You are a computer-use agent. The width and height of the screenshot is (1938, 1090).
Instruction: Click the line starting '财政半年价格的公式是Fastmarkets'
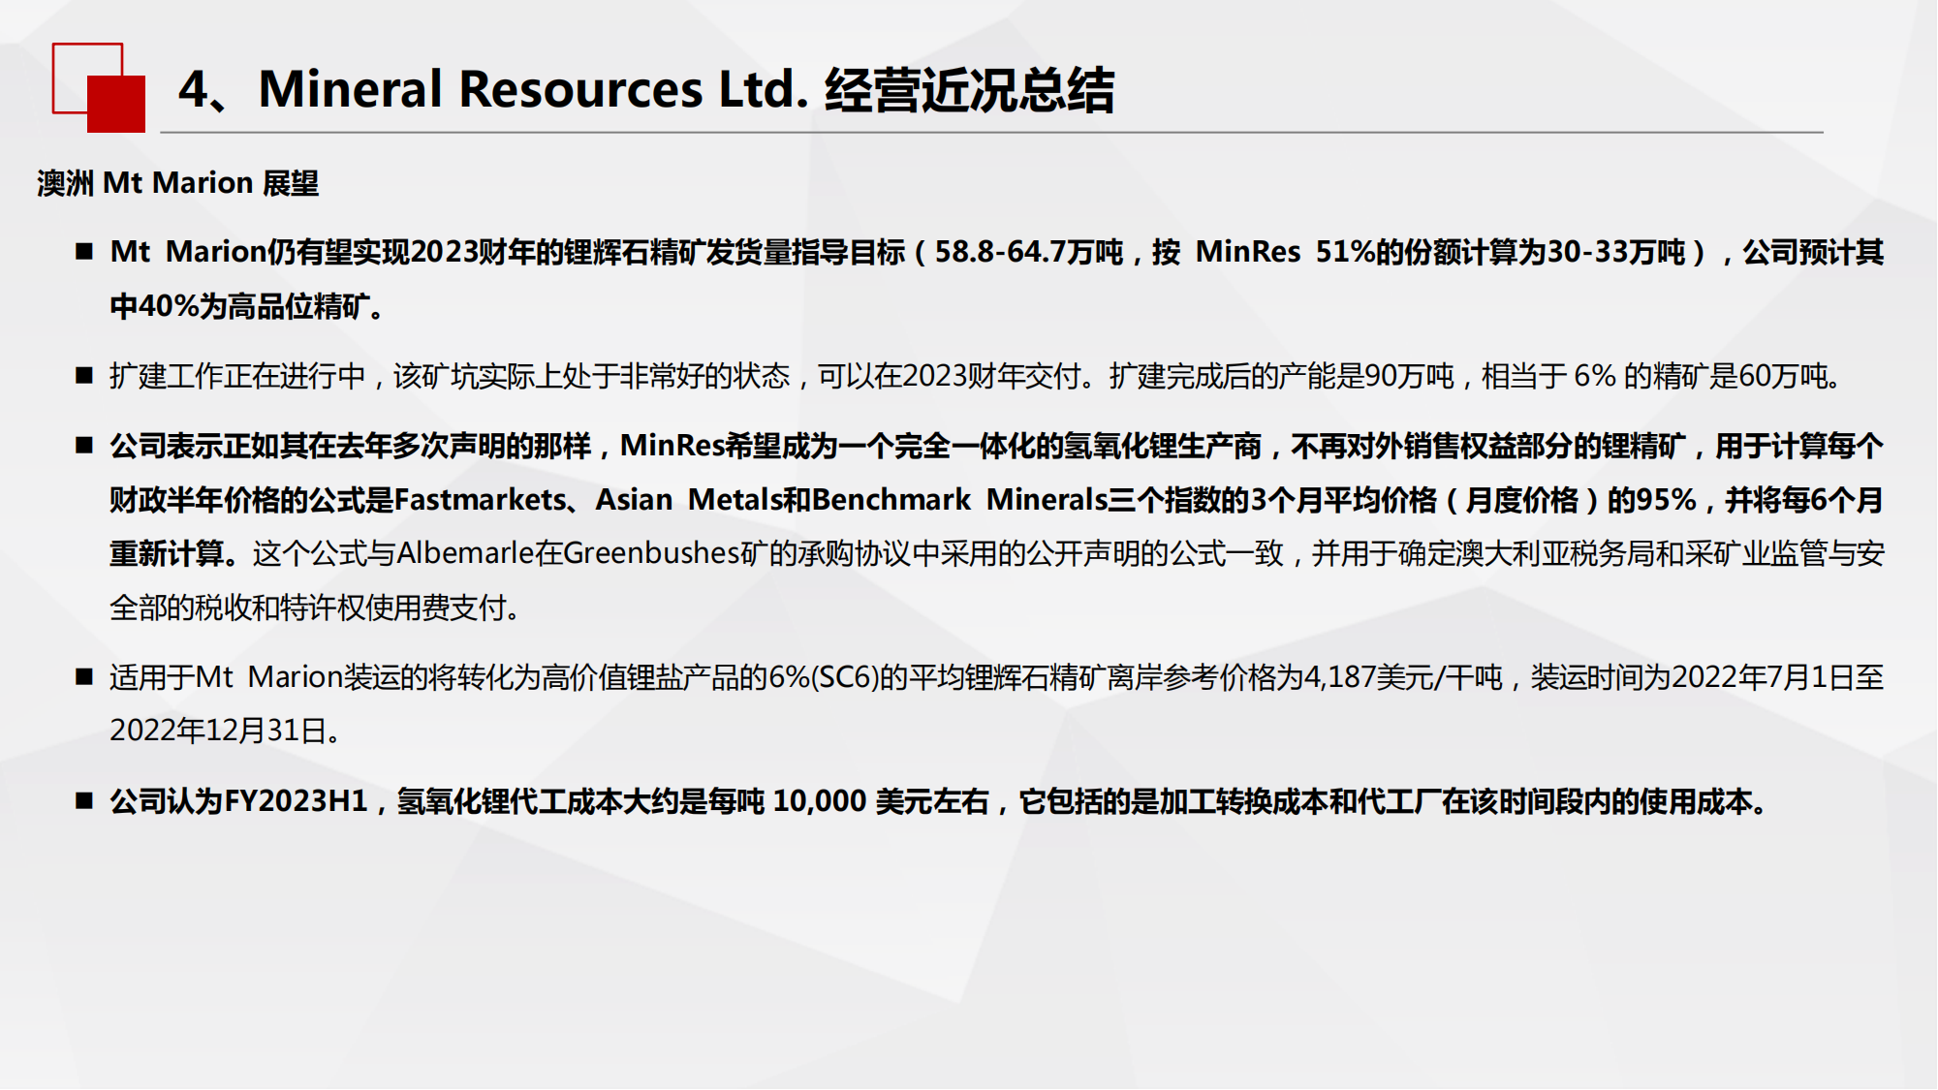point(997,500)
